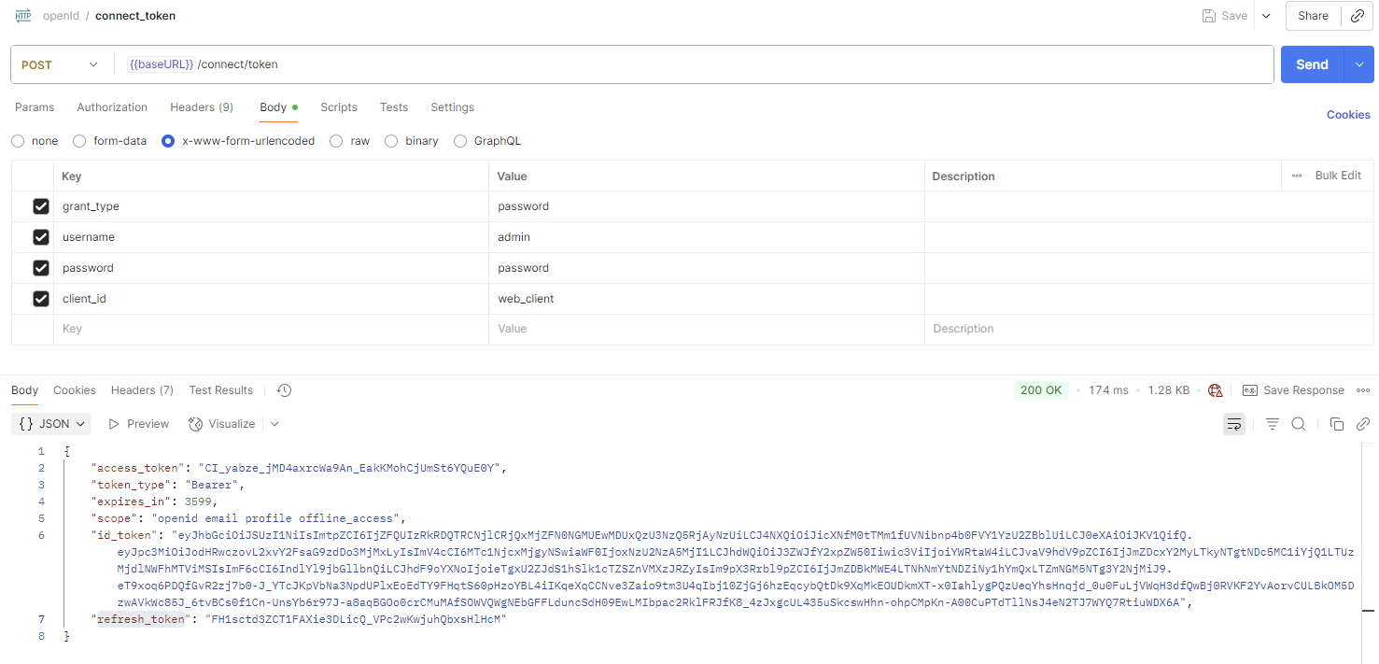Open table options ellipsis beside Bulk Edit

click(1297, 176)
